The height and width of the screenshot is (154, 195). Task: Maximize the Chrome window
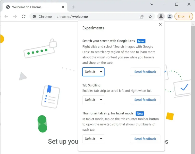click(176, 4)
